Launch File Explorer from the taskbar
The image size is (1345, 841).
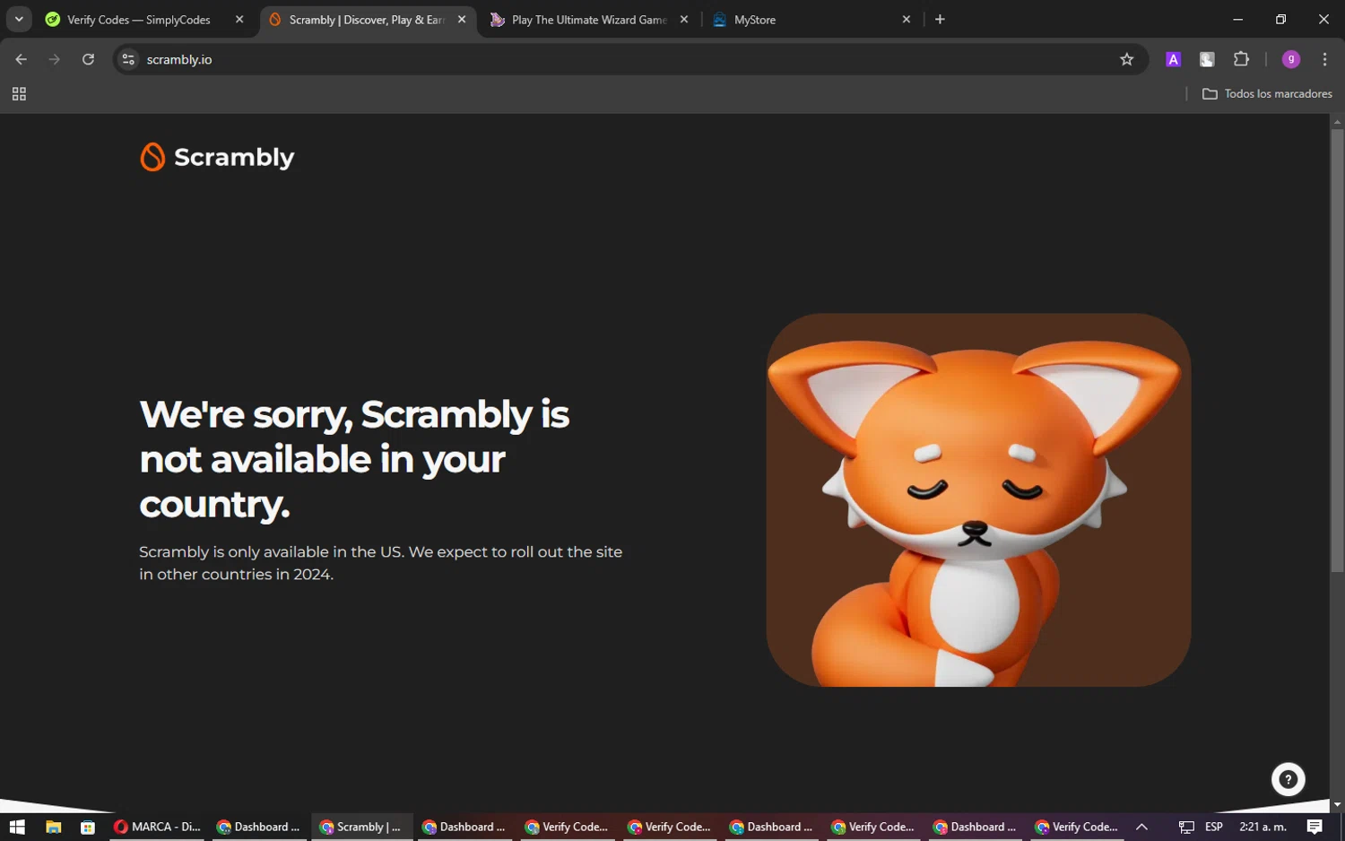click(x=53, y=827)
